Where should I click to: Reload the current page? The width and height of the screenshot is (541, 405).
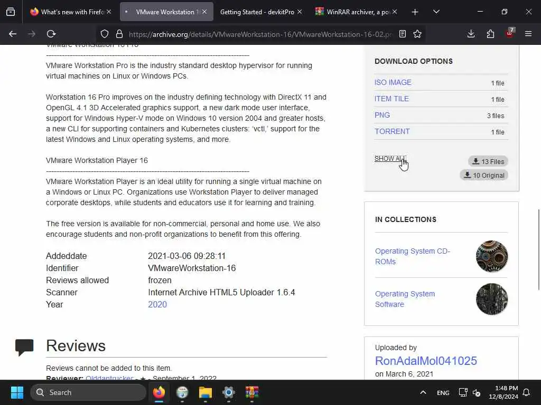click(51, 34)
